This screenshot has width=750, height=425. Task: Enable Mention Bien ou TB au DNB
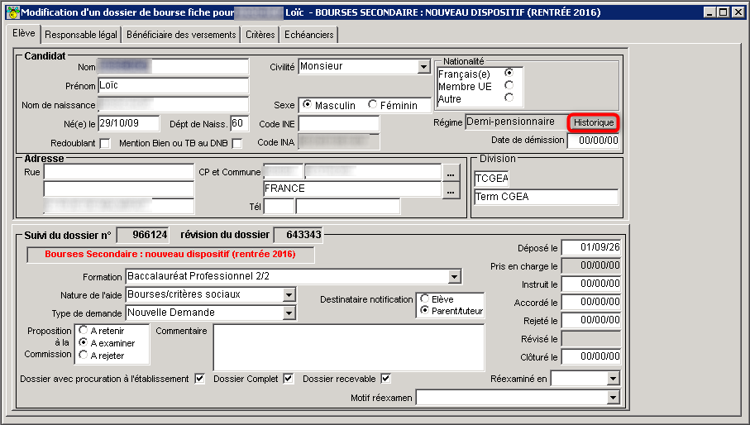pos(236,143)
